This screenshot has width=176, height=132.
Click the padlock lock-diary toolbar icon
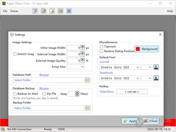(52, 11)
